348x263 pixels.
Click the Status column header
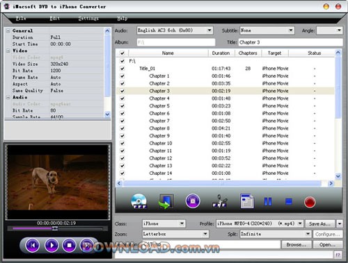tap(315, 53)
